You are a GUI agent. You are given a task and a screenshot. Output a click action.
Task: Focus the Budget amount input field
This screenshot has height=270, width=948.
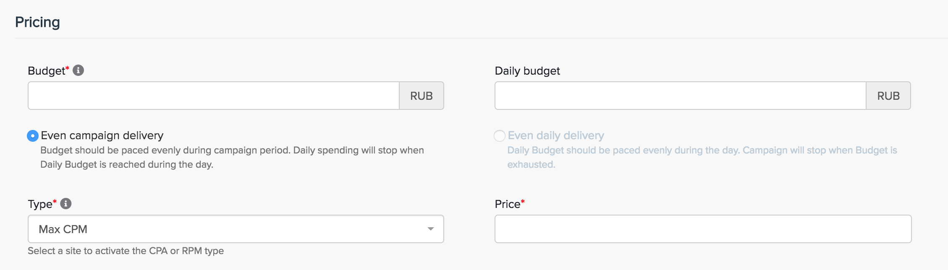pyautogui.click(x=213, y=96)
